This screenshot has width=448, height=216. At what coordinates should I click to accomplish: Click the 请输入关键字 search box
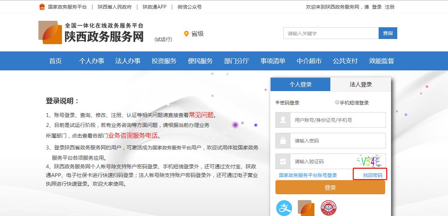[331, 33]
